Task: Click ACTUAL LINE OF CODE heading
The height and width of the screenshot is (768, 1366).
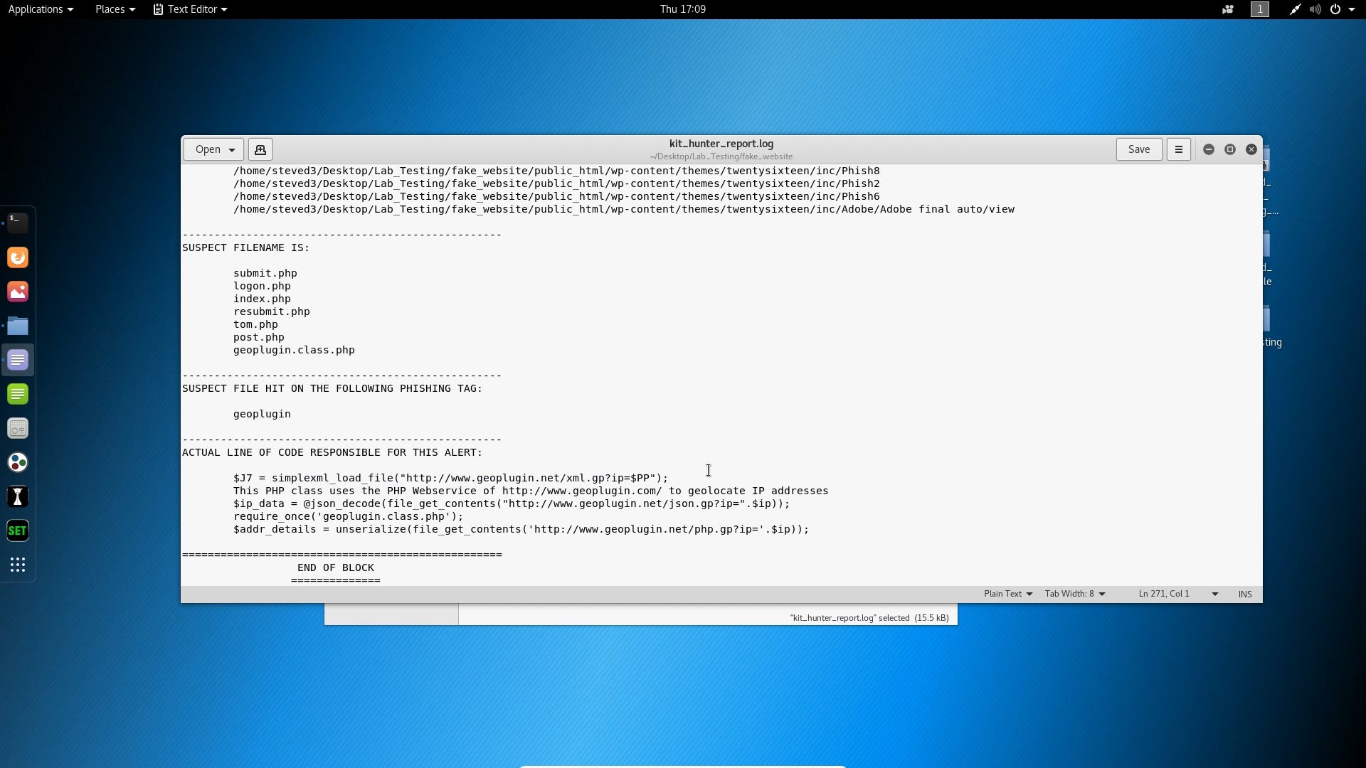Action: (332, 452)
